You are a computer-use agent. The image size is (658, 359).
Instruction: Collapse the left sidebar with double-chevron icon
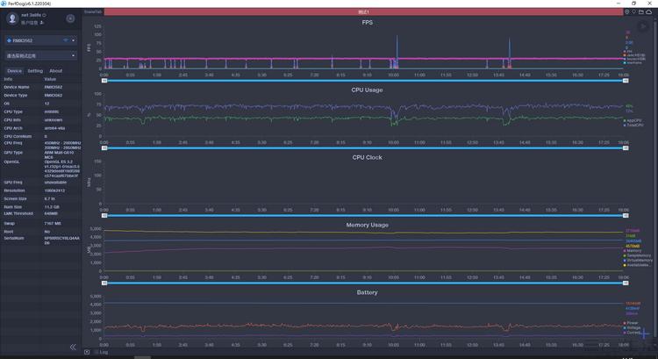tap(73, 348)
